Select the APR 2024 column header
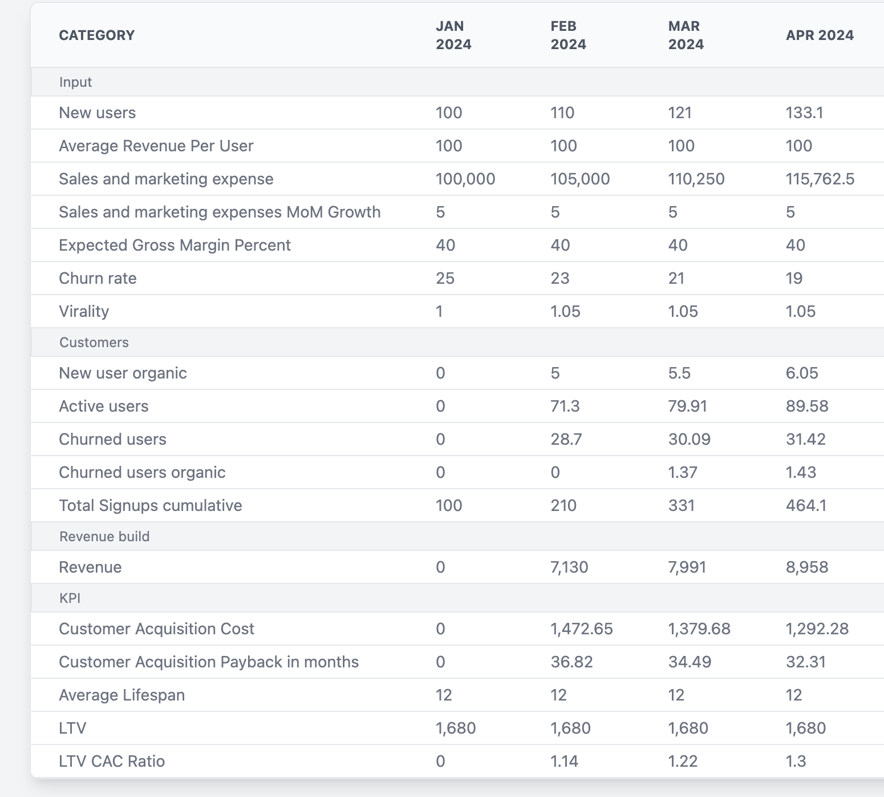The height and width of the screenshot is (797, 884). pos(820,35)
